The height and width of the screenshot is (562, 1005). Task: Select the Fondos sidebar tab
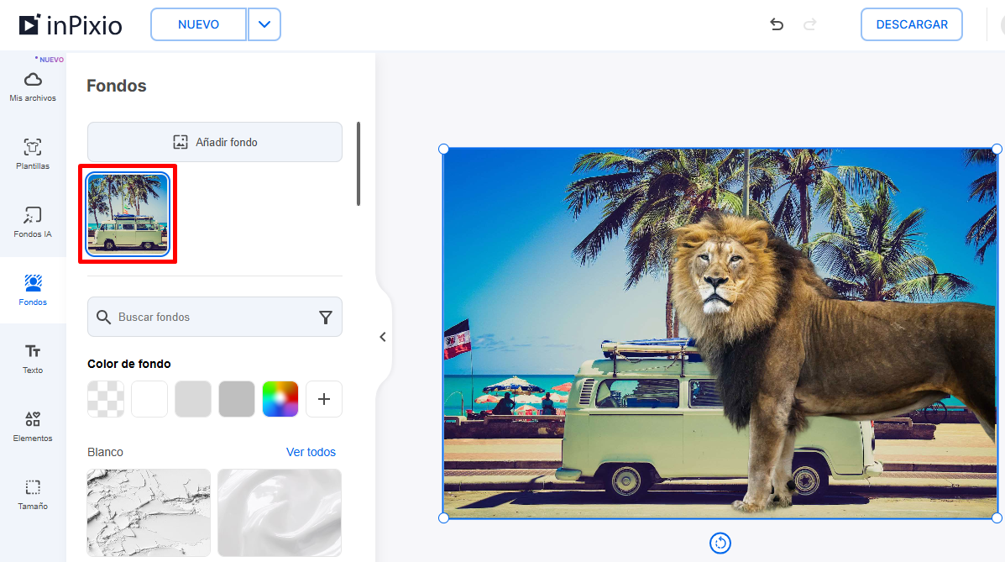[33, 290]
